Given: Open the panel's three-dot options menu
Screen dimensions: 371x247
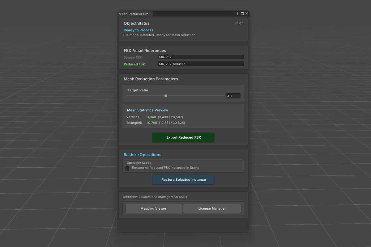Looking at the screenshot, I should tap(237, 14).
